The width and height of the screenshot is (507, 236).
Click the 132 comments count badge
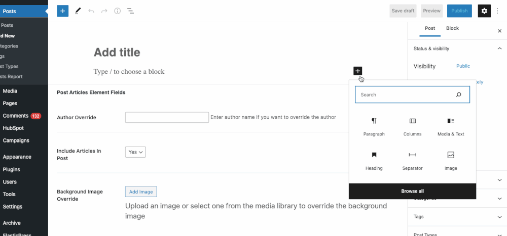[36, 116]
